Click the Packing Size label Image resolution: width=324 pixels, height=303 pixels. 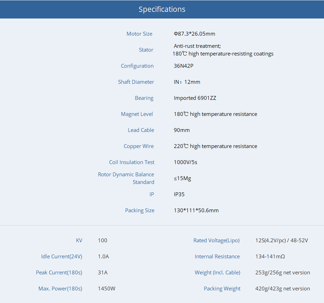[140, 210]
